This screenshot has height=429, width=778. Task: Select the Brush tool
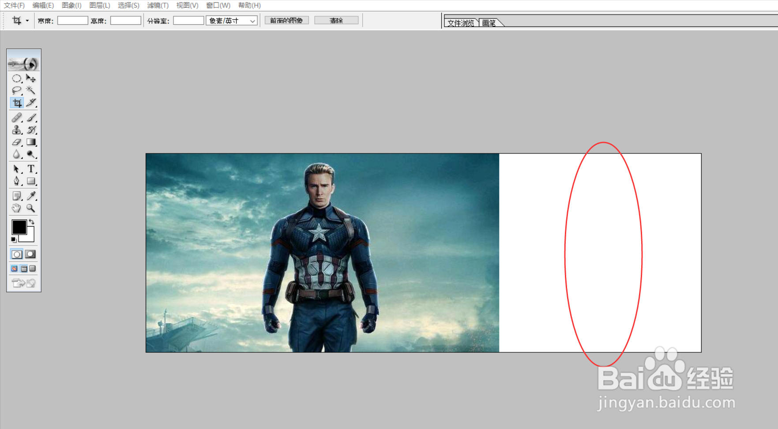coord(31,118)
